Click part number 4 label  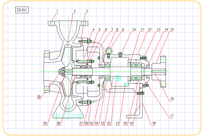tap(93, 30)
